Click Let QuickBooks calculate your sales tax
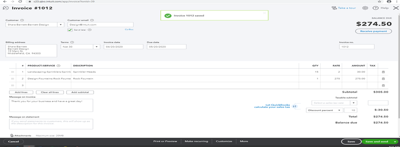This screenshot has width=400, height=147. point(272,106)
